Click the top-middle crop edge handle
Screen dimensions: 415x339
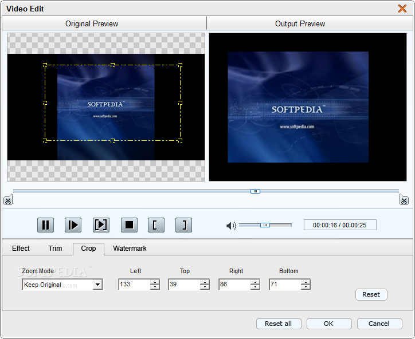coord(112,65)
